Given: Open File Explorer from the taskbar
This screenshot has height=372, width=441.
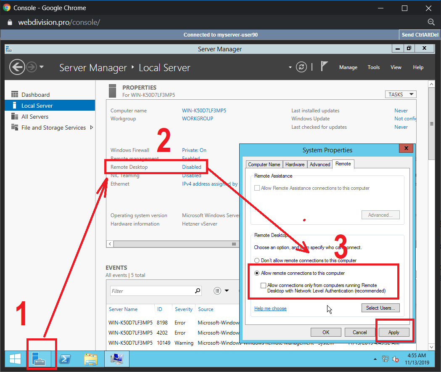Looking at the screenshot, I should 91,359.
